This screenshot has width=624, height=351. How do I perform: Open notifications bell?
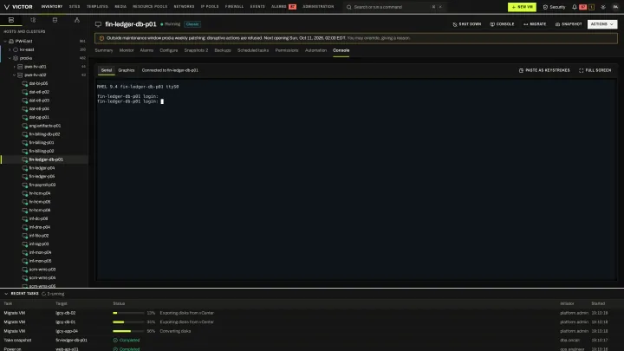[575, 7]
